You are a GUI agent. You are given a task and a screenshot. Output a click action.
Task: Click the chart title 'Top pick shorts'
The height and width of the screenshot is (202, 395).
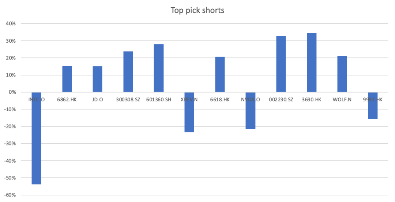click(197, 10)
